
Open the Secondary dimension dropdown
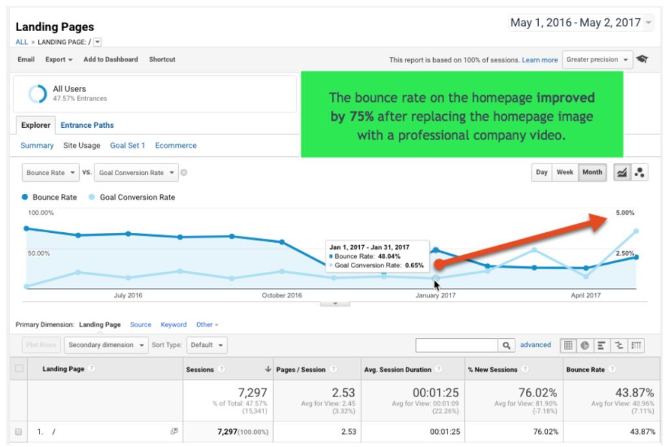(106, 345)
